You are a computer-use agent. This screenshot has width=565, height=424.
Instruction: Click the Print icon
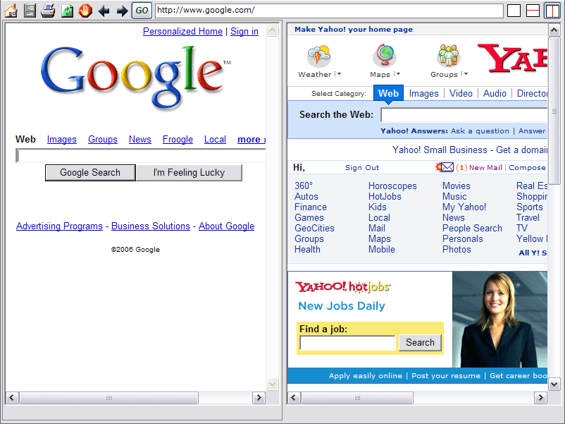48,11
